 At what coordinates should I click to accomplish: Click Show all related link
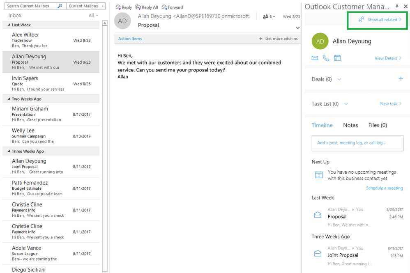click(380, 20)
